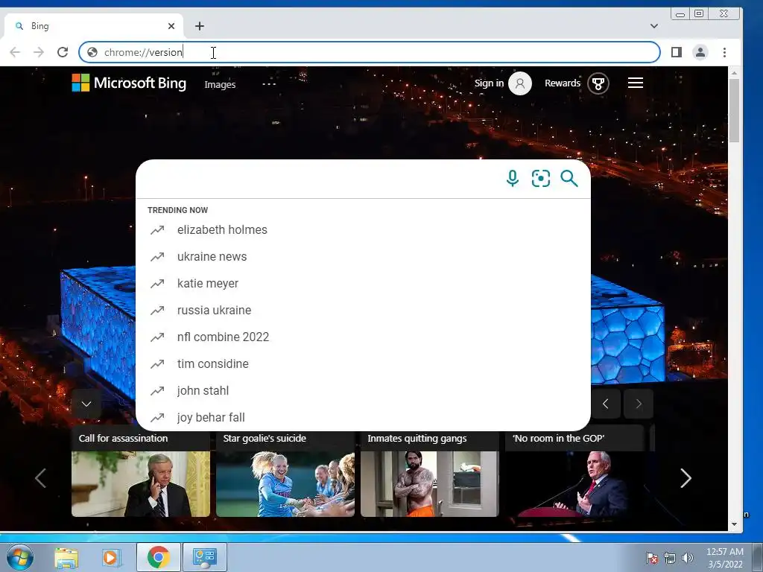This screenshot has height=572, width=763.
Task: Open Chrome three-dot menu
Action: pos(724,52)
